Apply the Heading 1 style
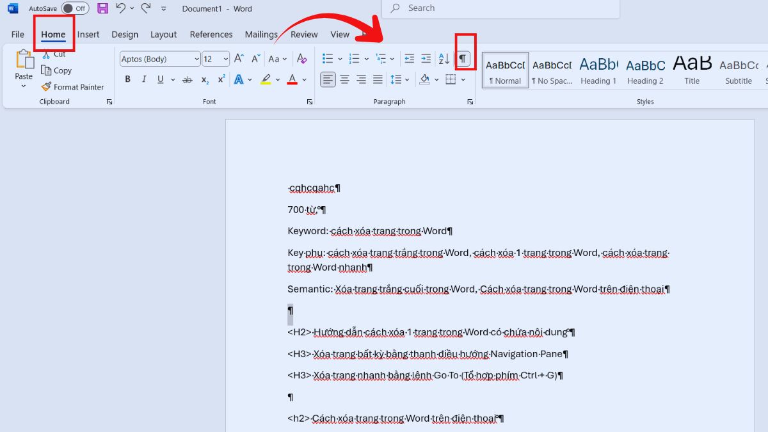This screenshot has width=768, height=432. coord(598,70)
